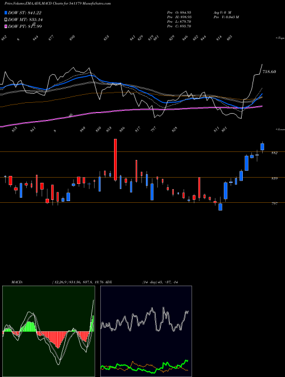Click the Tops marker label at right edge

pyautogui.click(x=280, y=38)
